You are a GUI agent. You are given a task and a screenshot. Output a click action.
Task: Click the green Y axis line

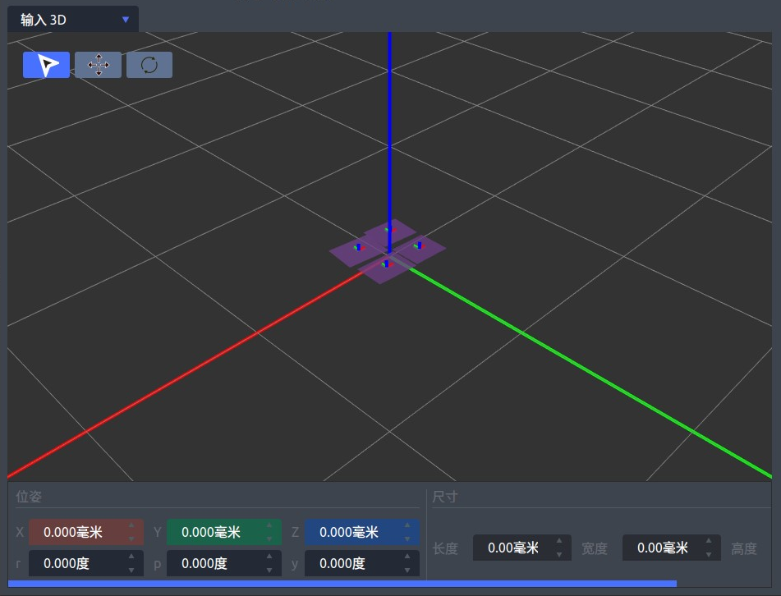pyautogui.click(x=590, y=372)
